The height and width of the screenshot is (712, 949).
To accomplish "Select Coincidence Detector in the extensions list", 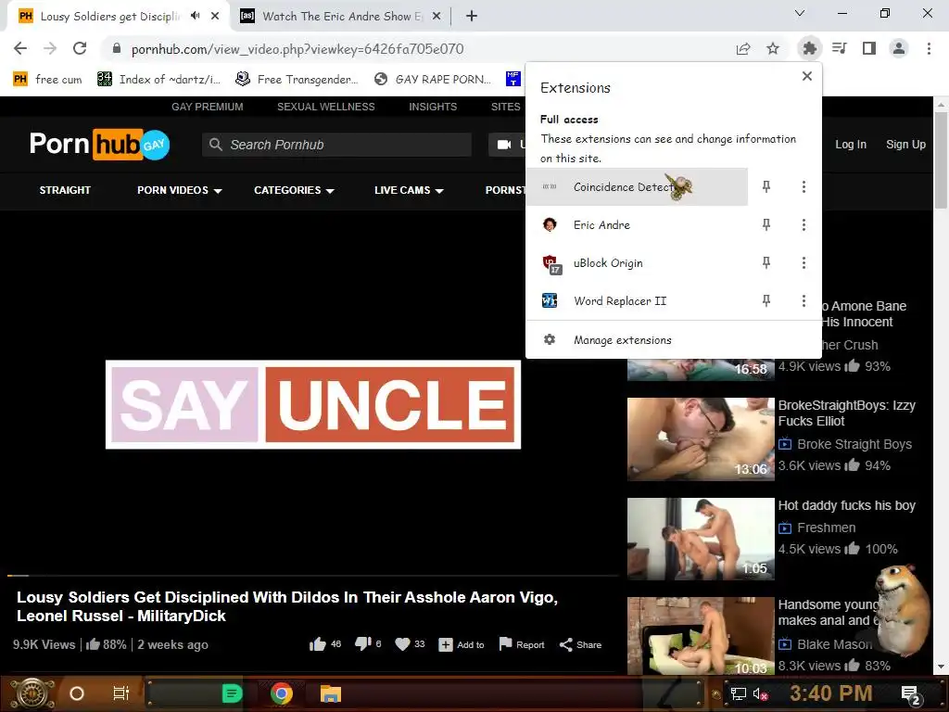I will pos(638,187).
